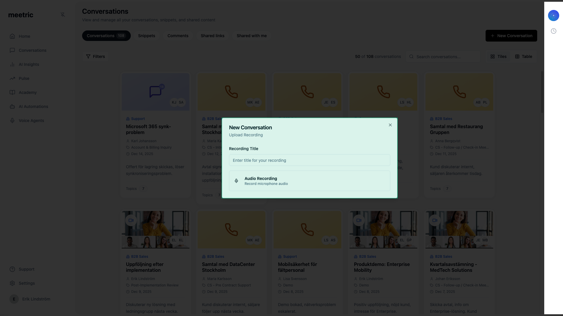Image resolution: width=563 pixels, height=316 pixels.
Task: Open the Shared with me tab
Action: click(251, 36)
